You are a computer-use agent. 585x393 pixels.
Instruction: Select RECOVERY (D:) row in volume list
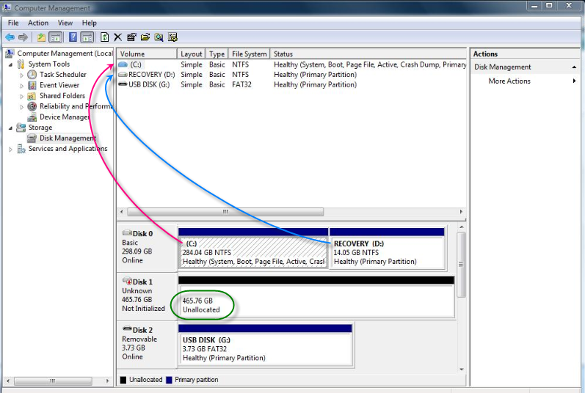150,75
